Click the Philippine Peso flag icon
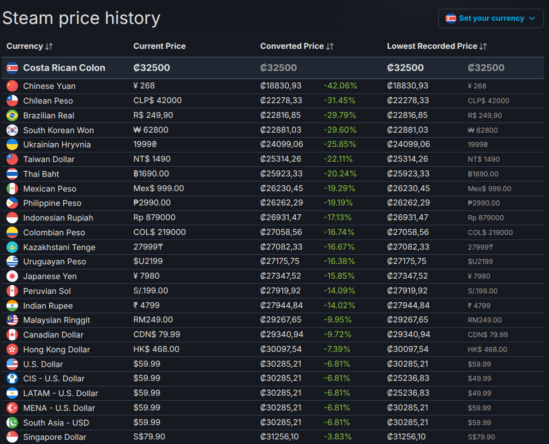Screen dimensions: 549x444 [12, 203]
